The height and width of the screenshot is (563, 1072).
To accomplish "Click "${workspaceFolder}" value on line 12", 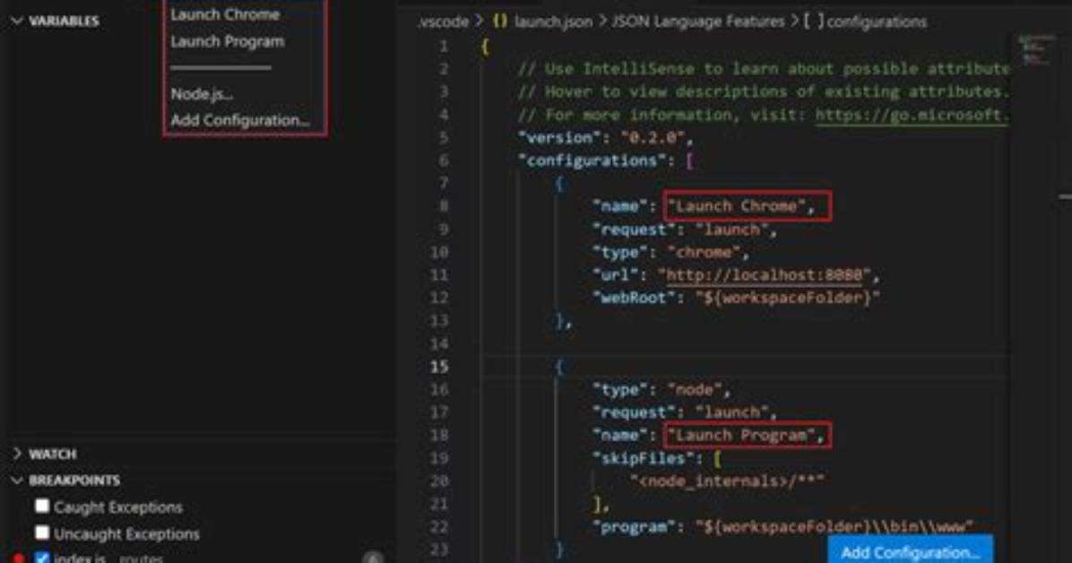I will [788, 299].
